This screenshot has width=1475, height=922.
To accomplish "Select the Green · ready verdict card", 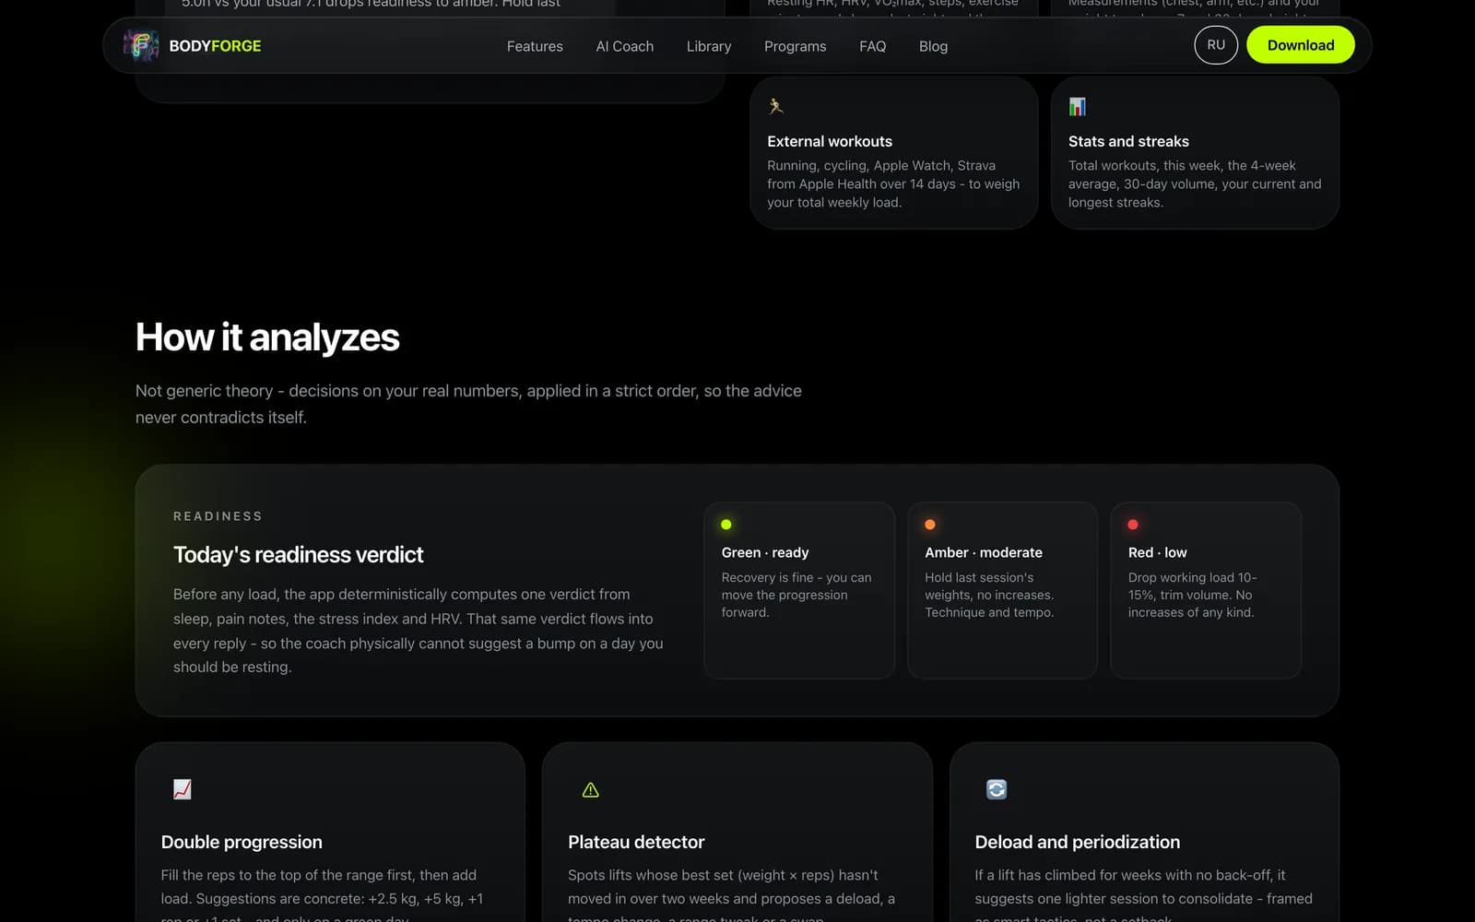I will [799, 590].
